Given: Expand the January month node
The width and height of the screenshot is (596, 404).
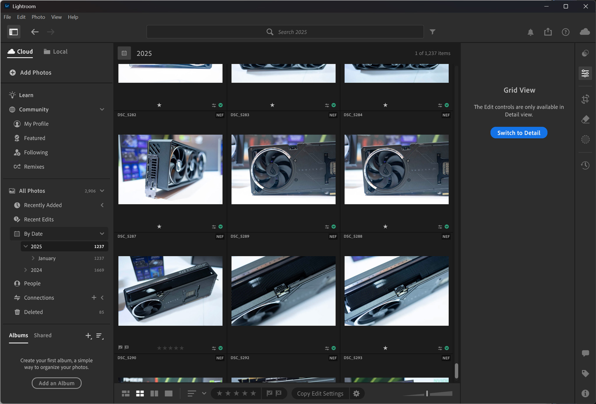Looking at the screenshot, I should click(x=33, y=258).
